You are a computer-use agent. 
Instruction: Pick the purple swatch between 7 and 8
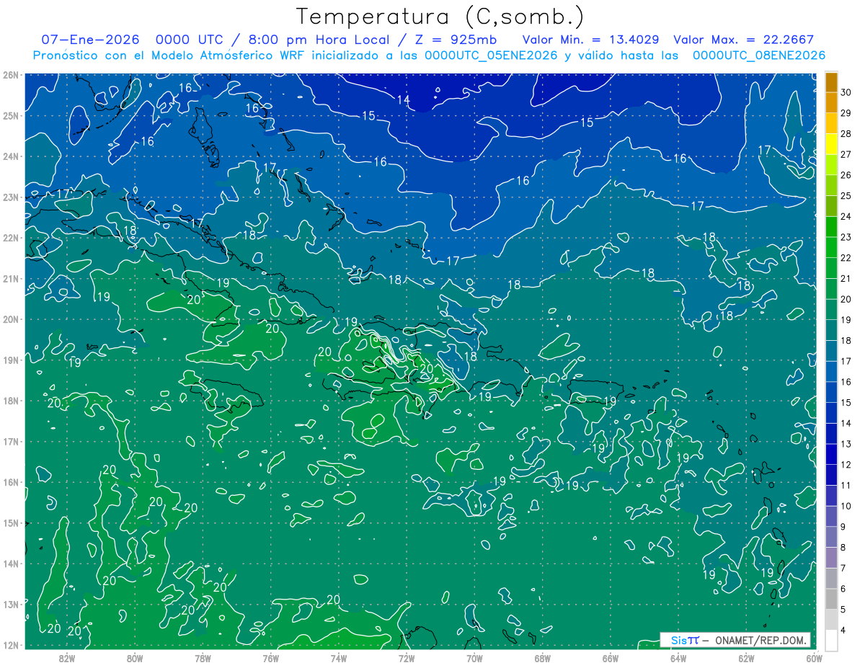click(x=831, y=558)
